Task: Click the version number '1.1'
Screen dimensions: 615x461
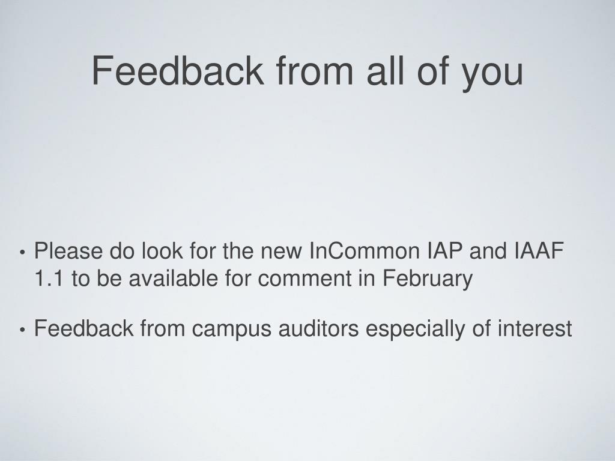Action: [x=49, y=279]
